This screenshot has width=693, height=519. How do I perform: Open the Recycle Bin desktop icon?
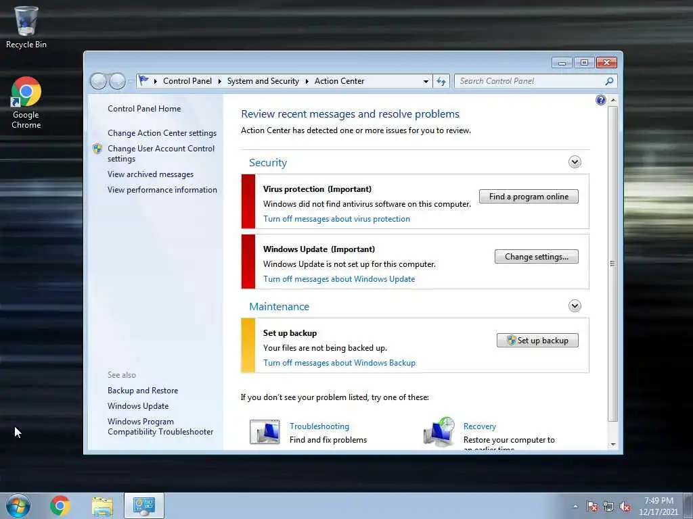point(26,26)
